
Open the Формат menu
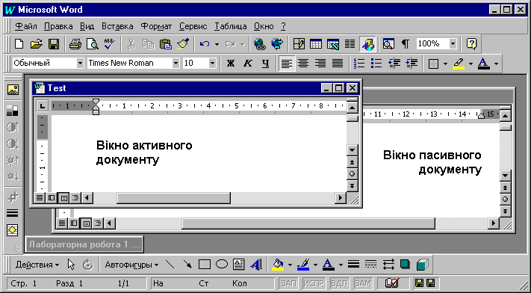tap(156, 26)
